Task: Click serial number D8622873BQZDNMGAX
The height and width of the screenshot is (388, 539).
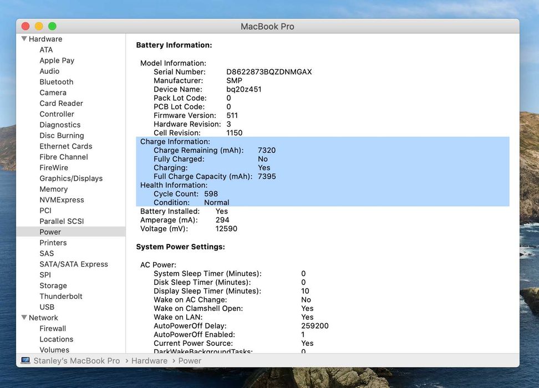Action: [x=269, y=72]
